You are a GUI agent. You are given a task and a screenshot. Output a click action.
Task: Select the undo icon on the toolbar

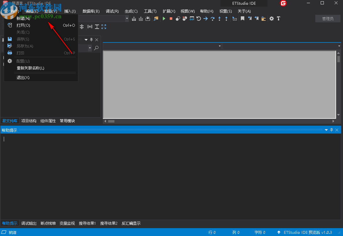[x=198, y=19]
